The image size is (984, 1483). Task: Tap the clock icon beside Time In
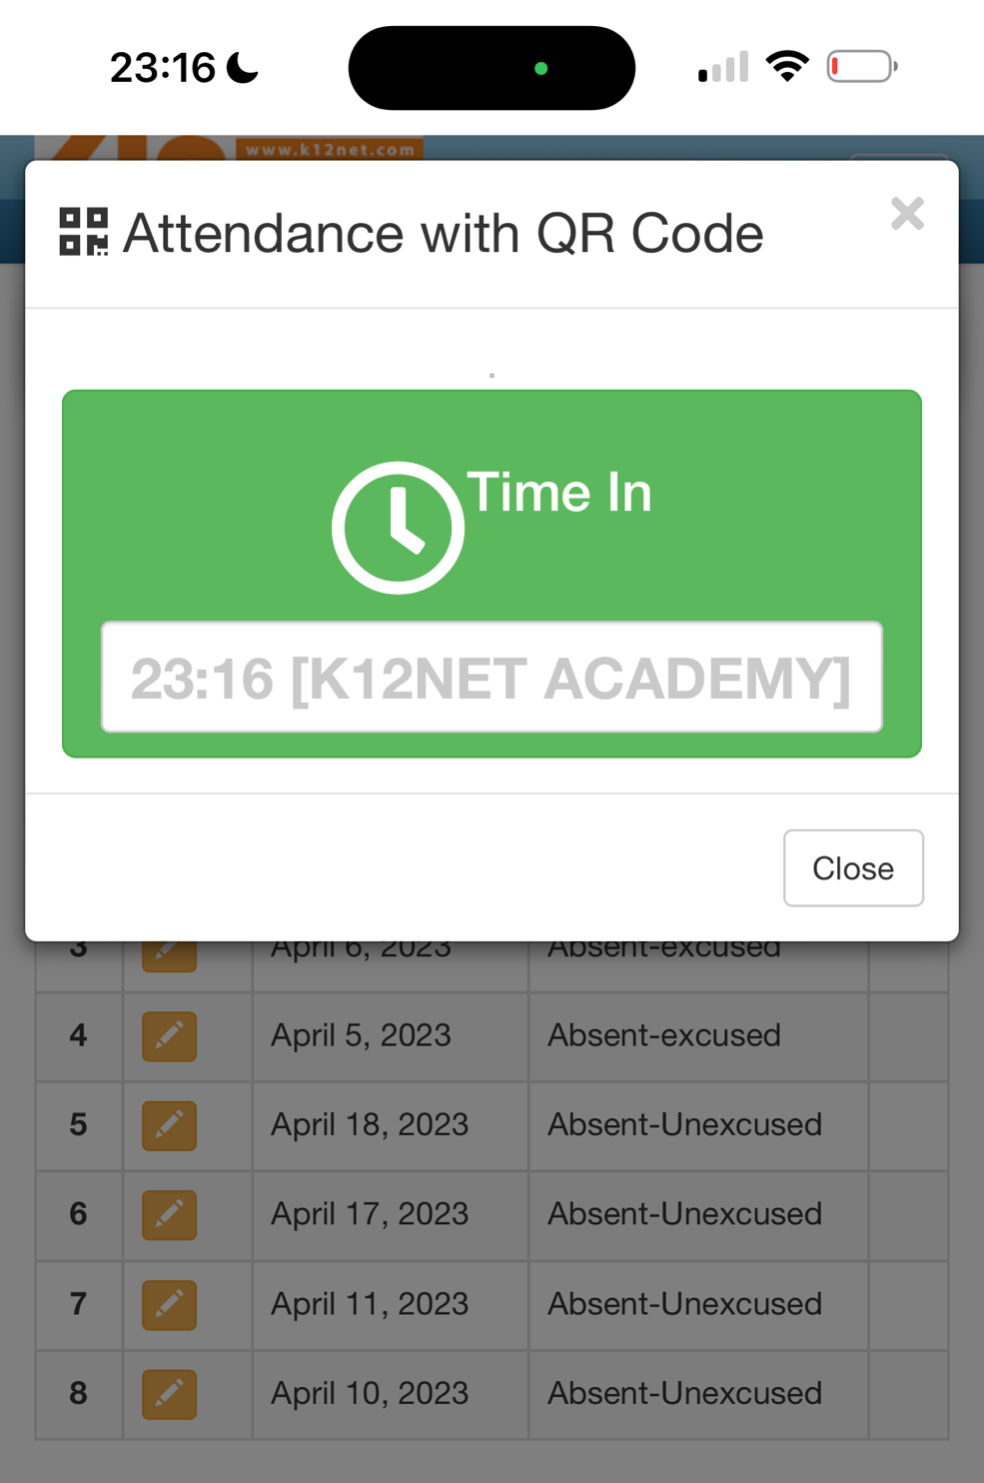(x=398, y=528)
